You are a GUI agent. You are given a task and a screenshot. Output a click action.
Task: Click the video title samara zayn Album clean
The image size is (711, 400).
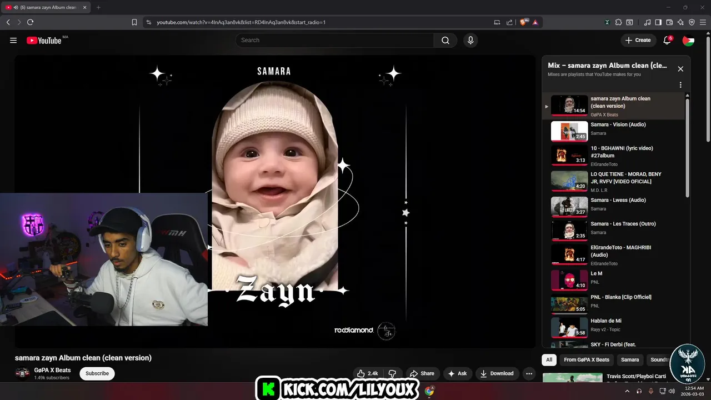pyautogui.click(x=83, y=358)
